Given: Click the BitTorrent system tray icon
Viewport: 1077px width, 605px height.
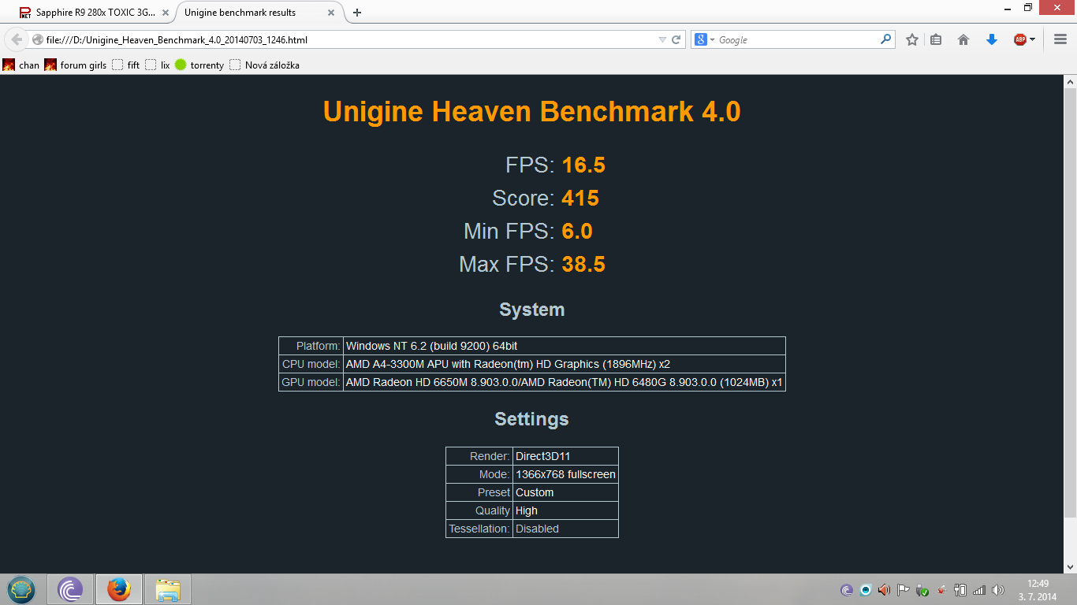Looking at the screenshot, I should pos(847,590).
